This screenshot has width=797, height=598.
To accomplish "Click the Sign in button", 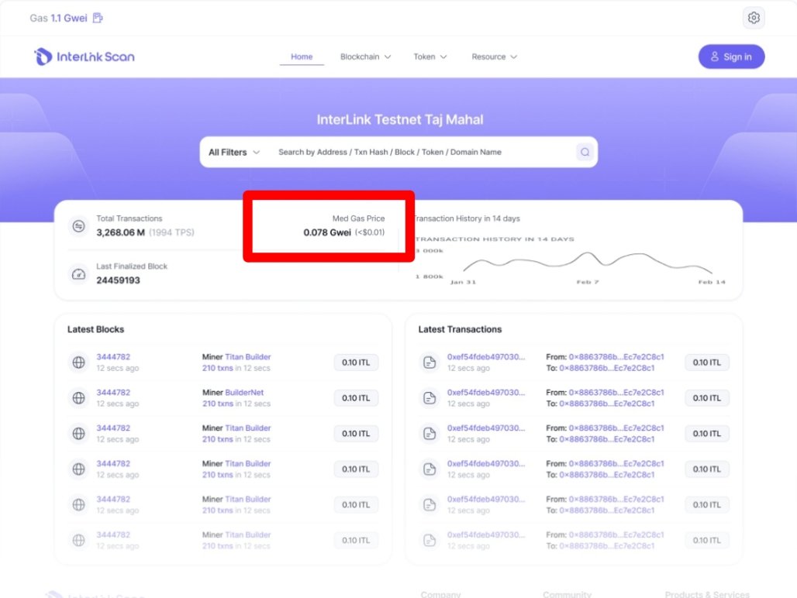I will pos(731,57).
